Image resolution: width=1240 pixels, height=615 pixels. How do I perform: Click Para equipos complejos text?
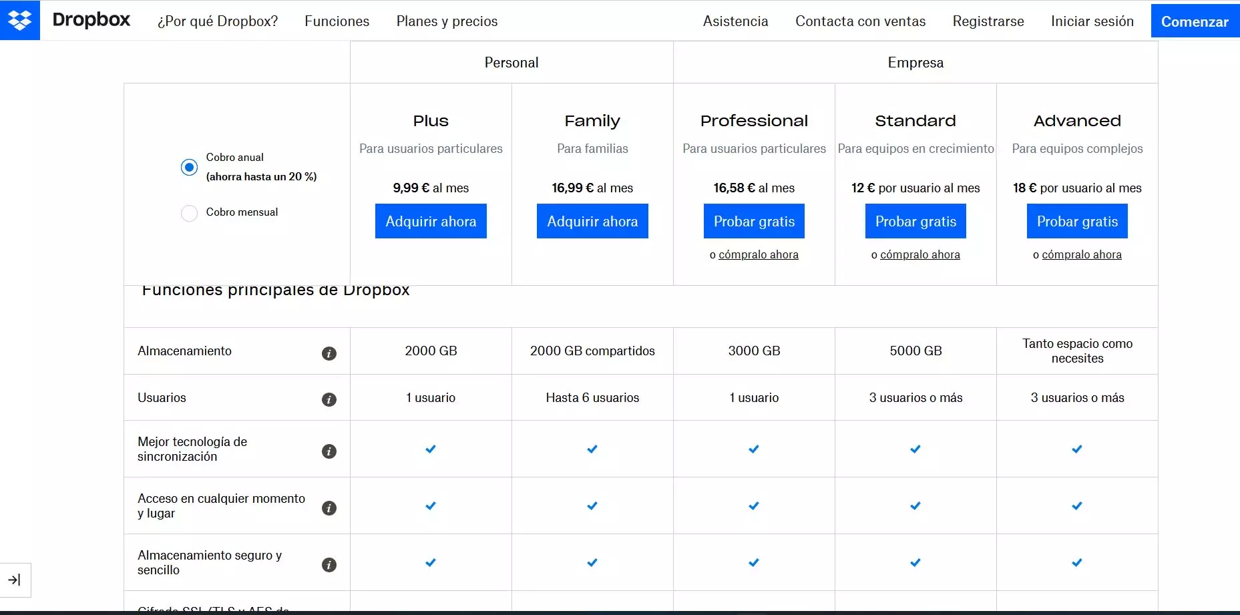(1077, 149)
